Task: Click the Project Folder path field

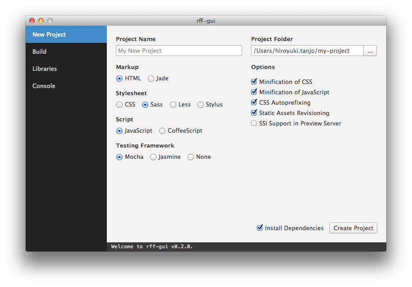Action: coord(307,51)
